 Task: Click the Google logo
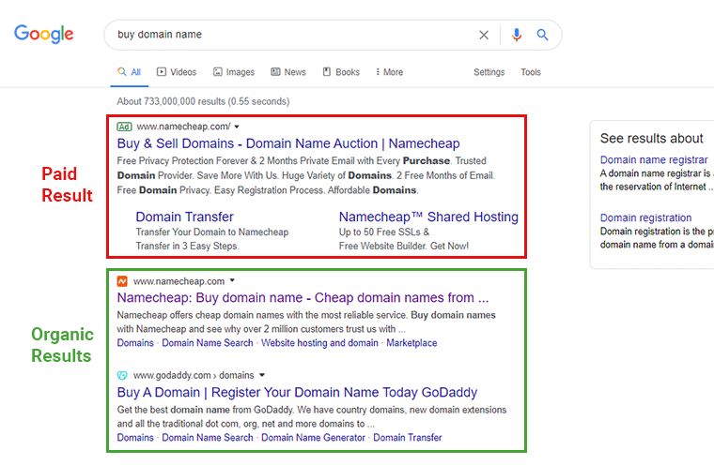tap(44, 34)
